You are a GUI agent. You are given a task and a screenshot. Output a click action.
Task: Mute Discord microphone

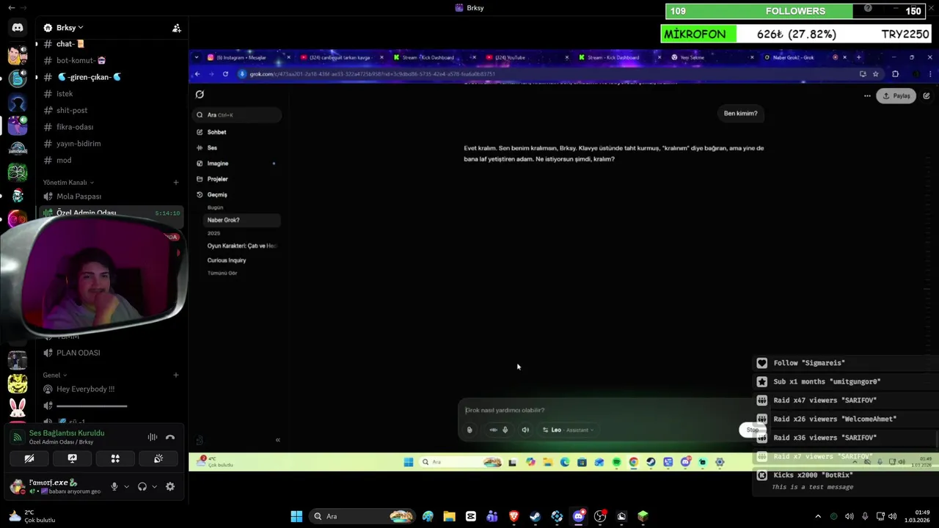114,486
